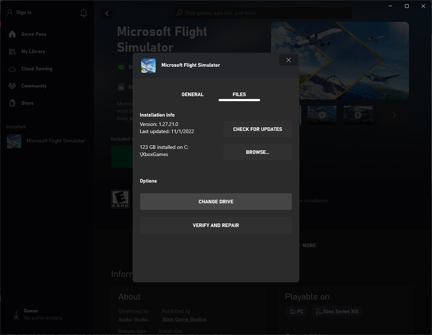Click Check for Updates
The width and height of the screenshot is (432, 335).
[257, 129]
